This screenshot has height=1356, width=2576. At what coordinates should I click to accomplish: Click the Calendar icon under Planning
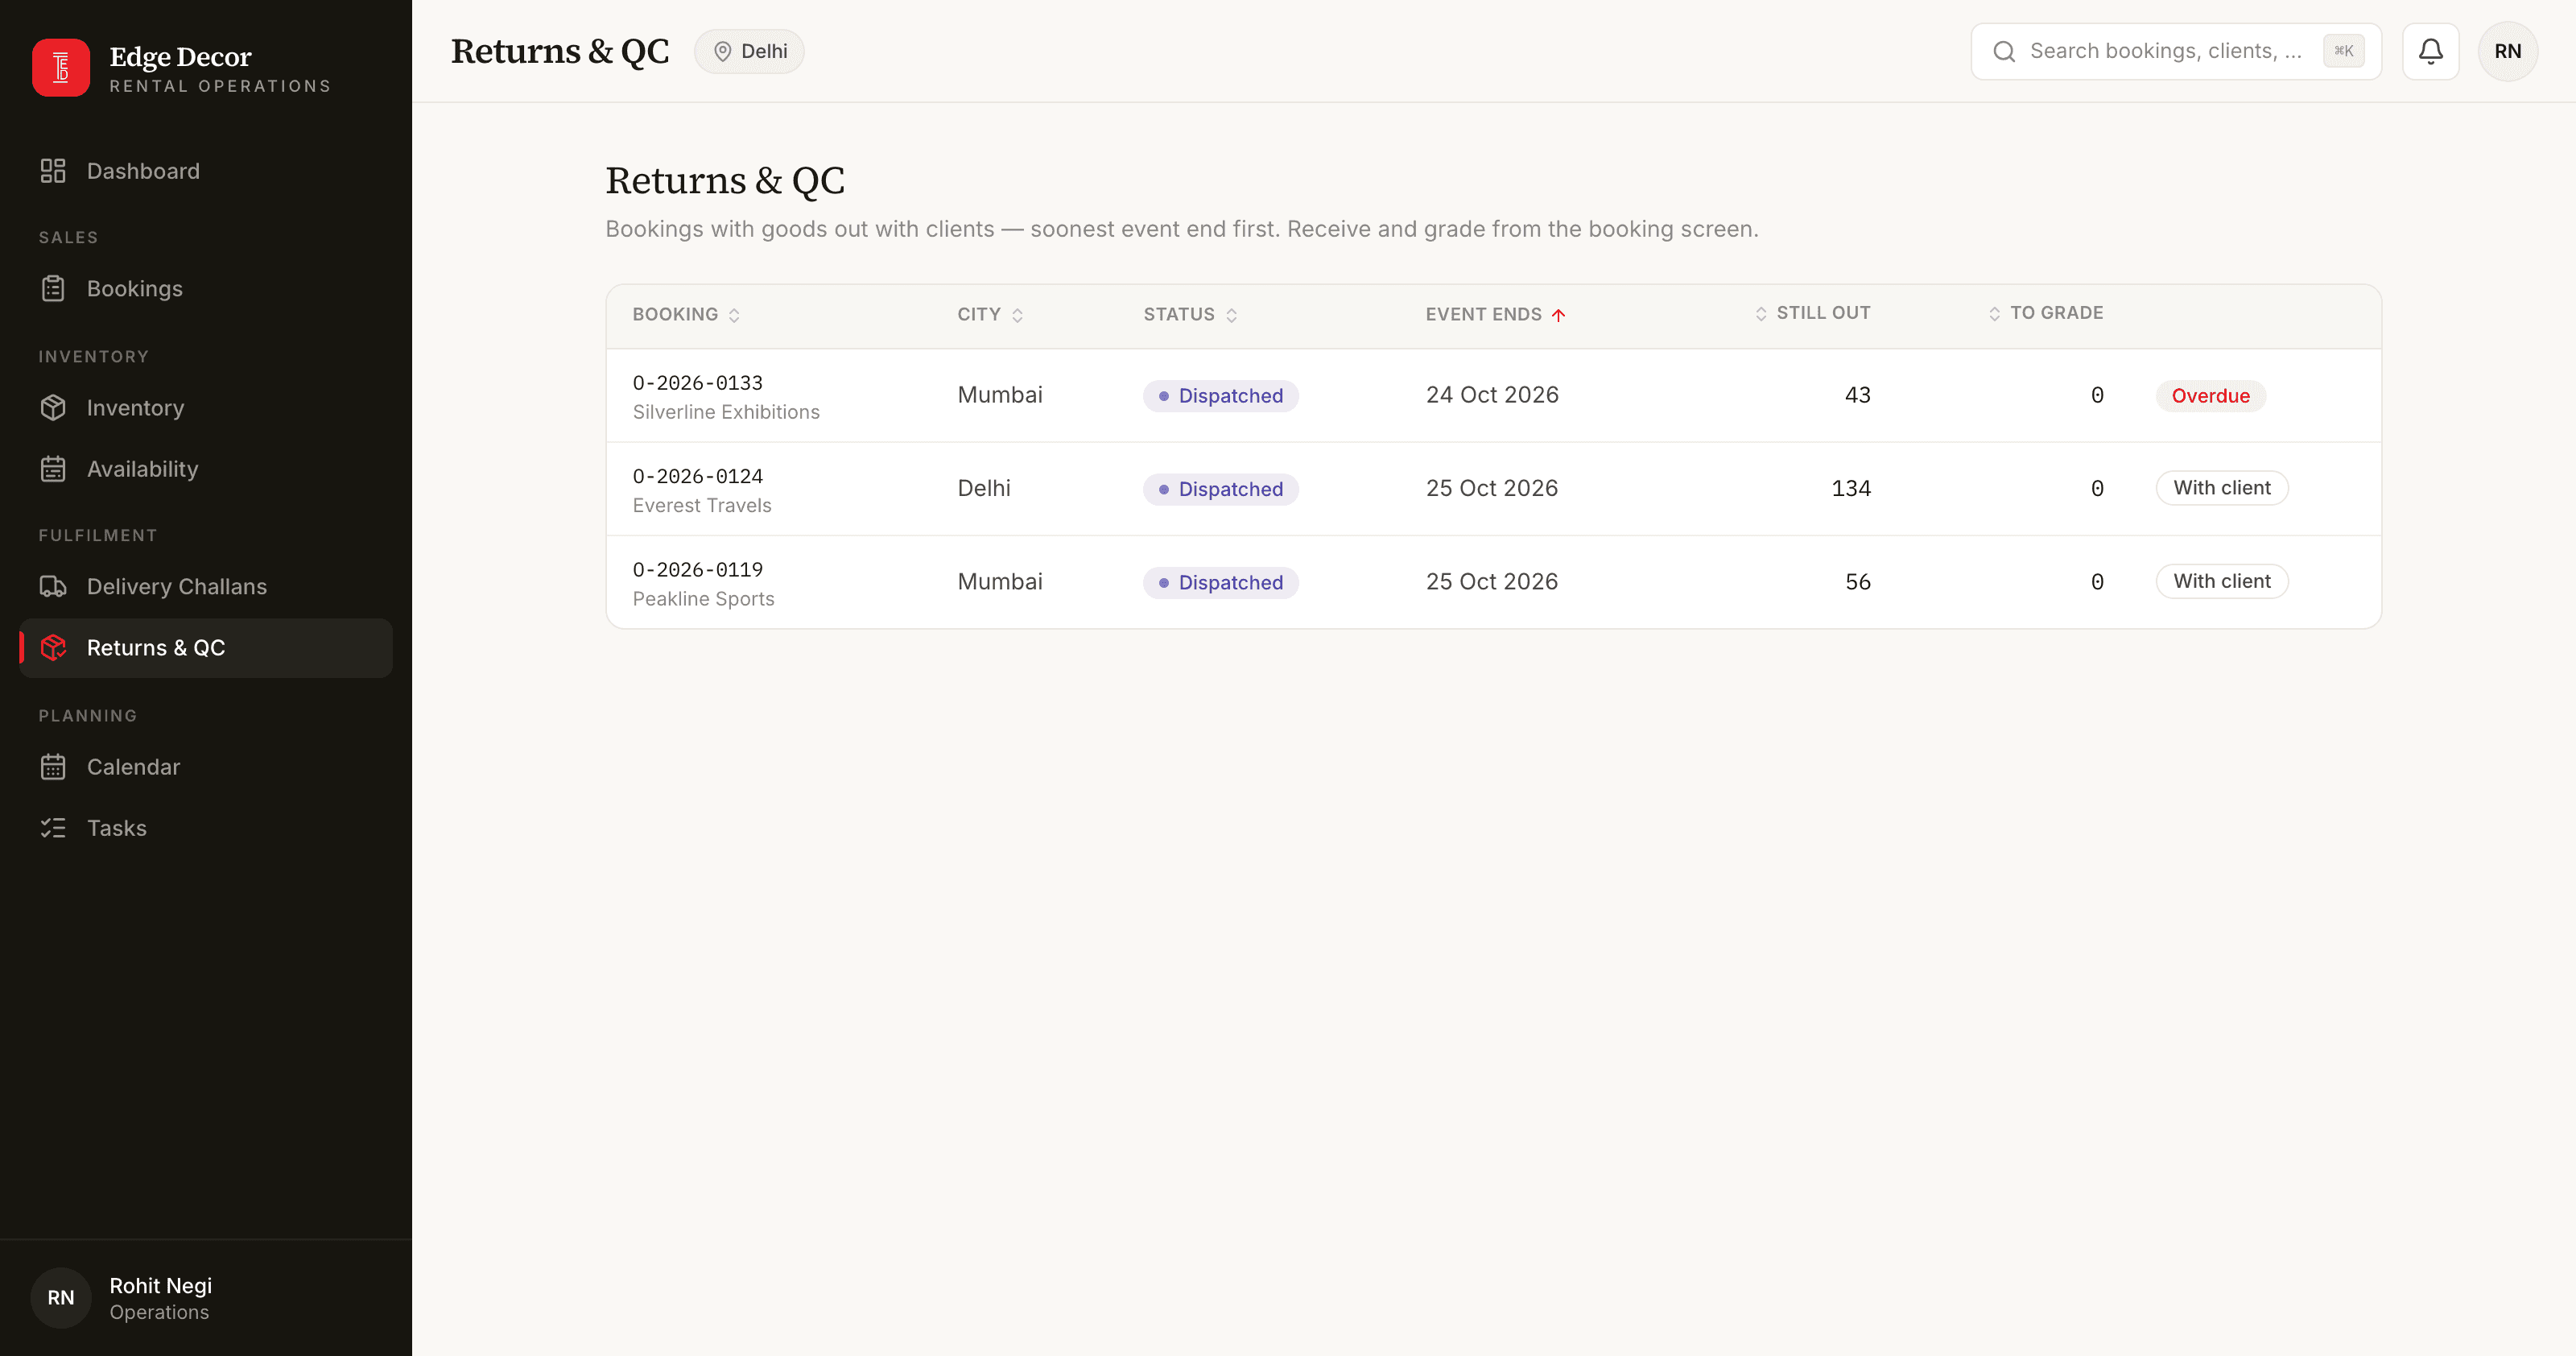click(x=53, y=766)
